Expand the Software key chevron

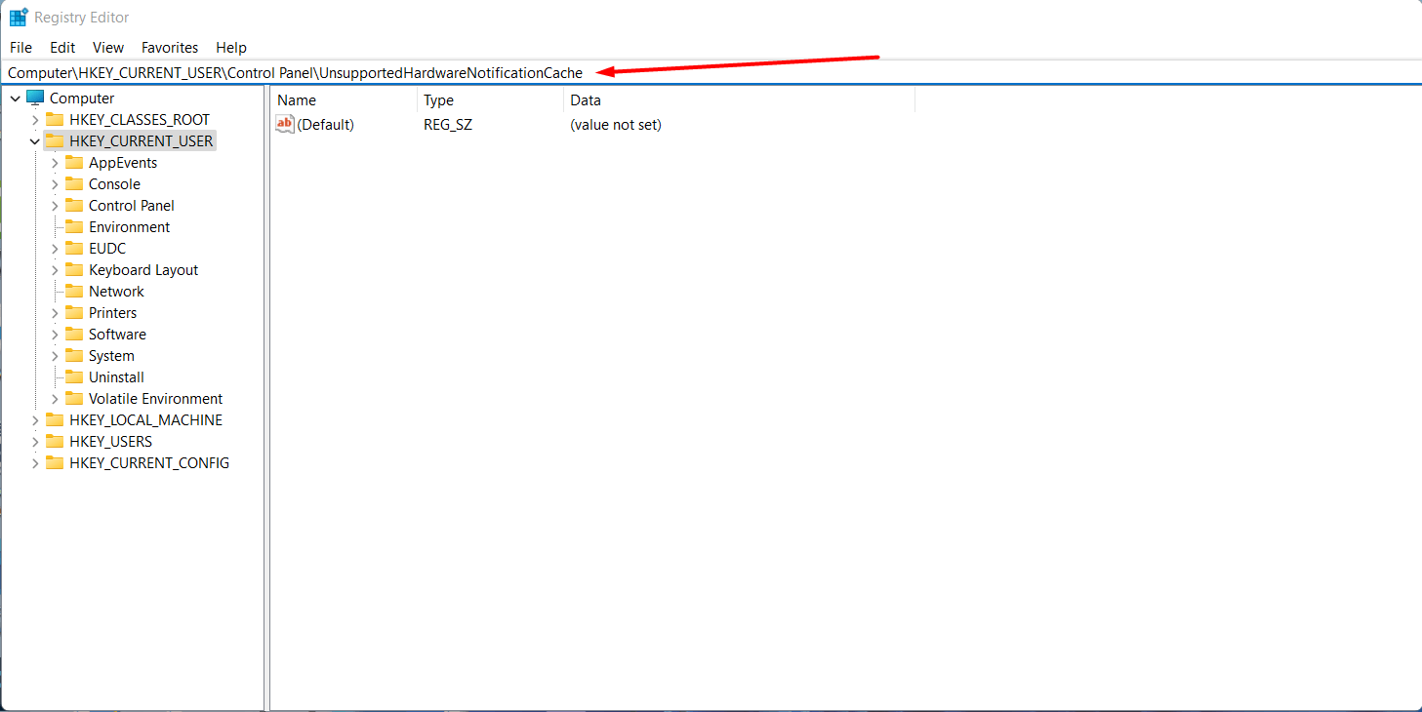[55, 335]
